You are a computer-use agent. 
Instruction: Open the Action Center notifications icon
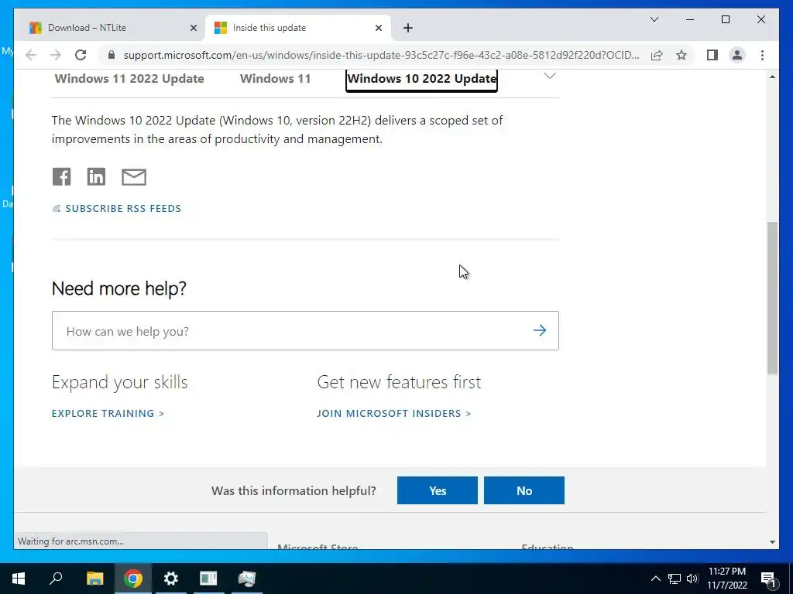pos(769,579)
